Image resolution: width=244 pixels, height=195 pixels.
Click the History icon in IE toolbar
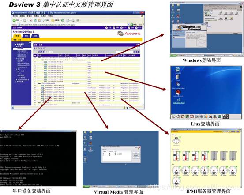tap(63, 20)
